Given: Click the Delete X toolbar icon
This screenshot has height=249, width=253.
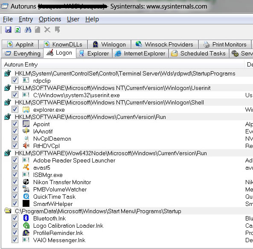Looking at the screenshot, I should [47, 30].
